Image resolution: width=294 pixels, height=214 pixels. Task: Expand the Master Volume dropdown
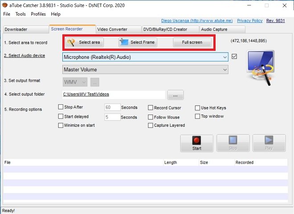click(x=145, y=70)
